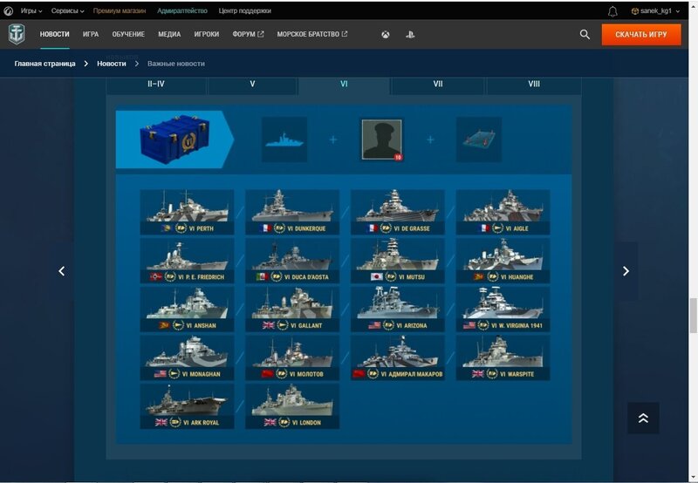Click the commander portrait reward icon
Viewport: 698px width, 483px height.
pos(381,139)
